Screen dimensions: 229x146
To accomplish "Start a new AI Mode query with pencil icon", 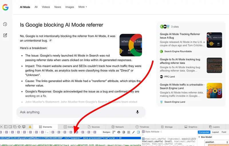I will pos(5,35).
